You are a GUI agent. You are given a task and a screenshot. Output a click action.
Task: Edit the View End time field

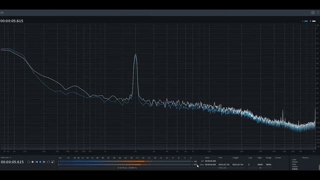pos(224,164)
